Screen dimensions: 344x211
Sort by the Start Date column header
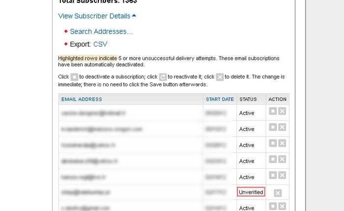(220, 99)
